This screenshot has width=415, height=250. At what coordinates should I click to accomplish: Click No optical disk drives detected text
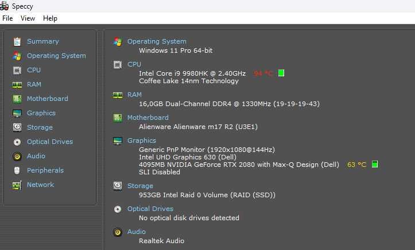189,218
